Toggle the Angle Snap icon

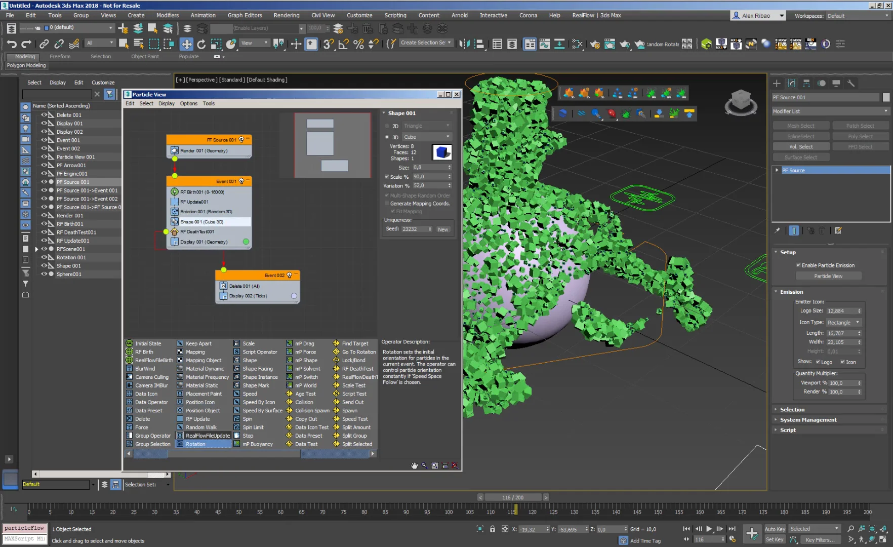tap(343, 44)
